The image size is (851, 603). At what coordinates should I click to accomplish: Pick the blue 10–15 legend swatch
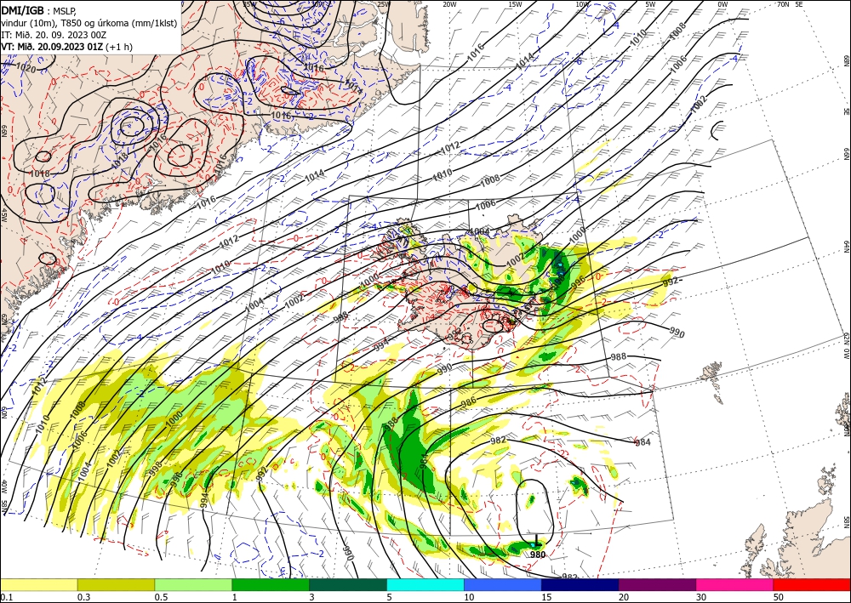(x=503, y=584)
